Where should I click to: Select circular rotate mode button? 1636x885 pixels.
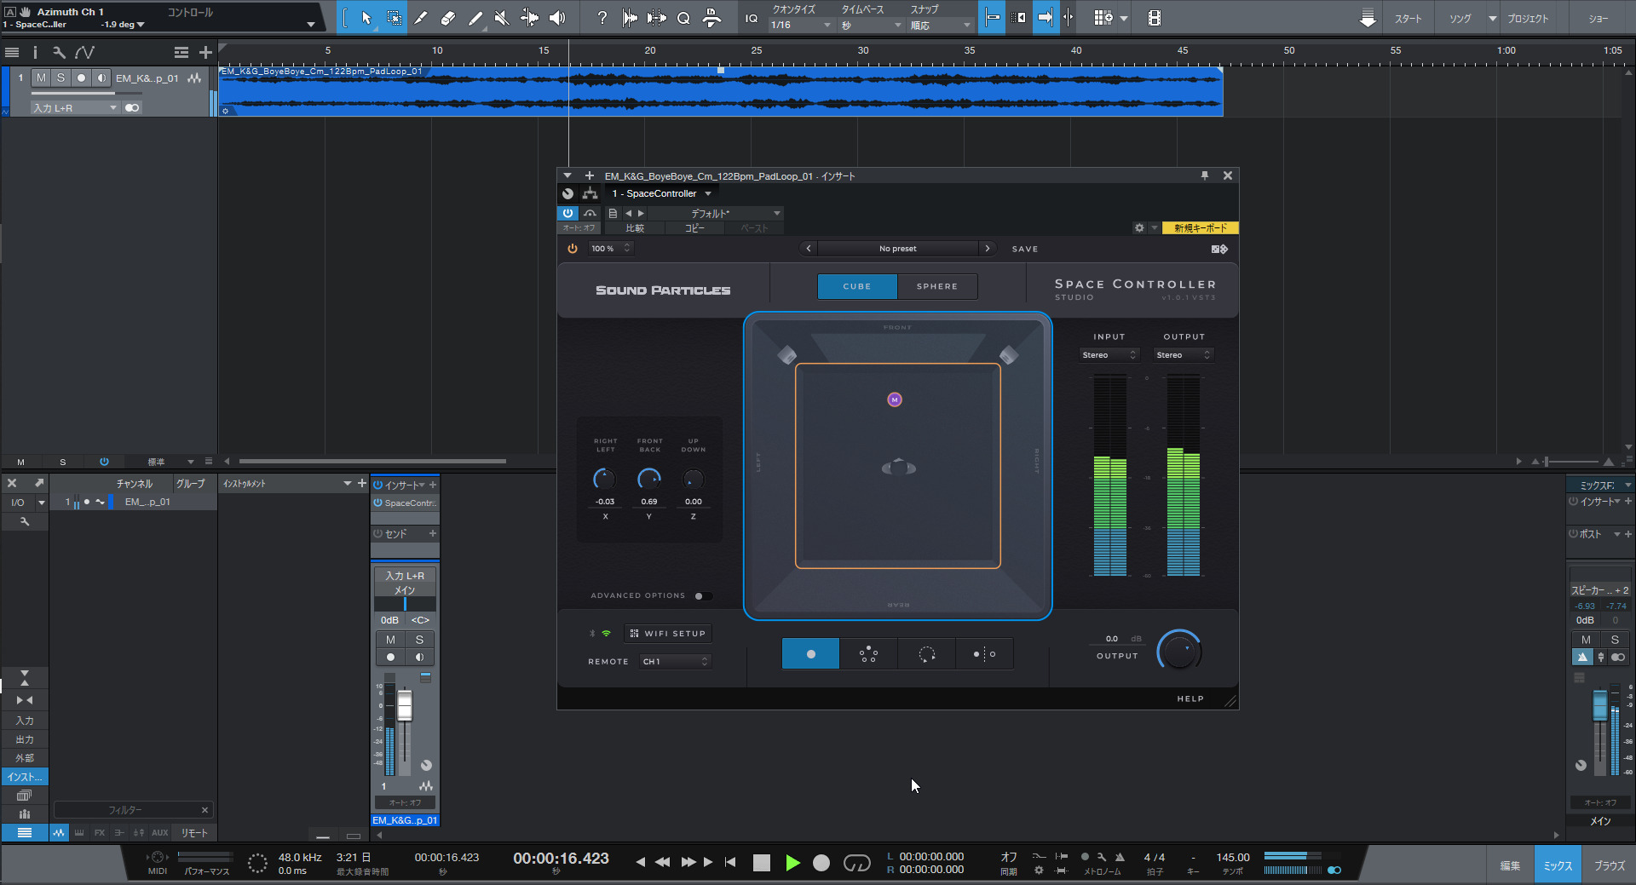click(926, 654)
